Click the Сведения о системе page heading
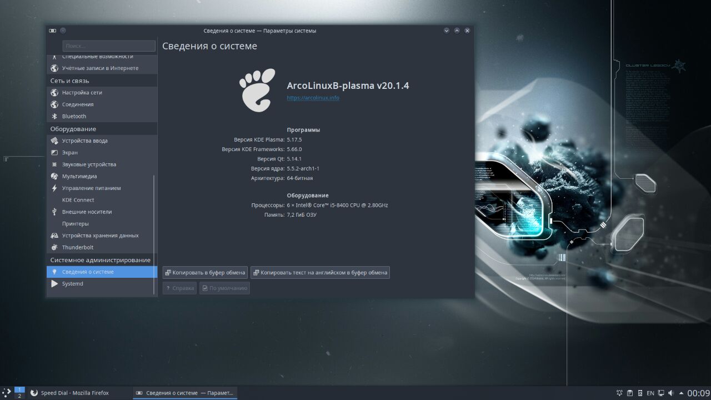The height and width of the screenshot is (400, 711). click(x=209, y=46)
